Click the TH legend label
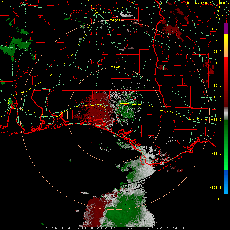This screenshot has height=230, width=230. (220, 199)
